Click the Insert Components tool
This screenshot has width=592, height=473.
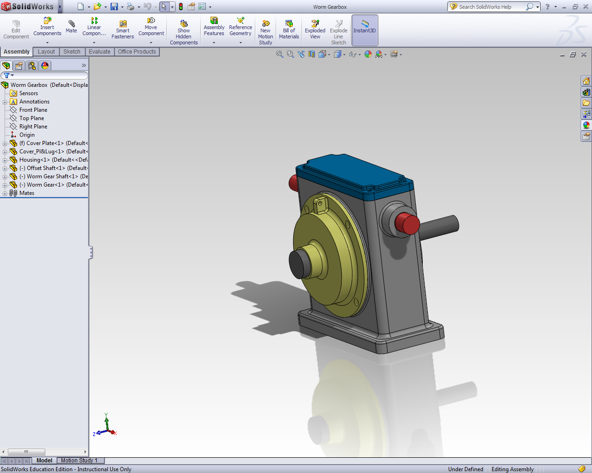click(47, 27)
